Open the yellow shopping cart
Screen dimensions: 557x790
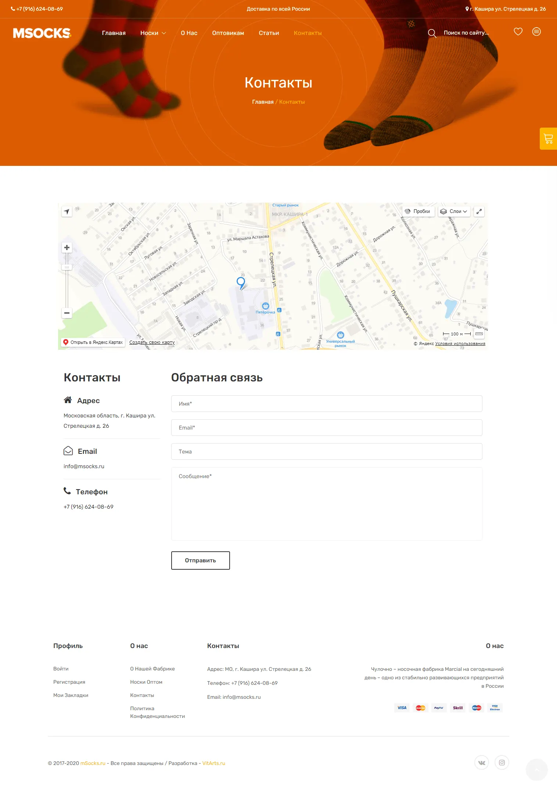(x=548, y=139)
